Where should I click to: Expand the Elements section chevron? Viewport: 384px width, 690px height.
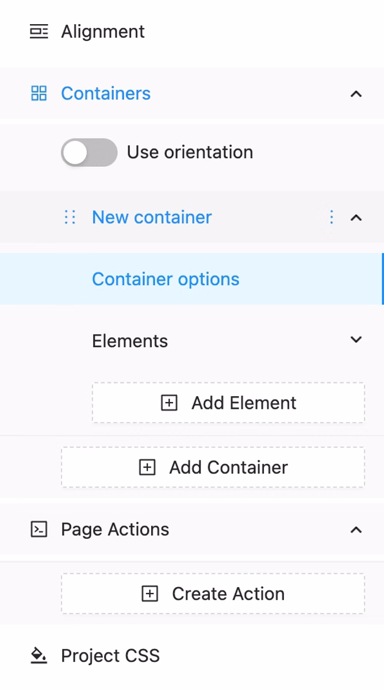tap(356, 340)
